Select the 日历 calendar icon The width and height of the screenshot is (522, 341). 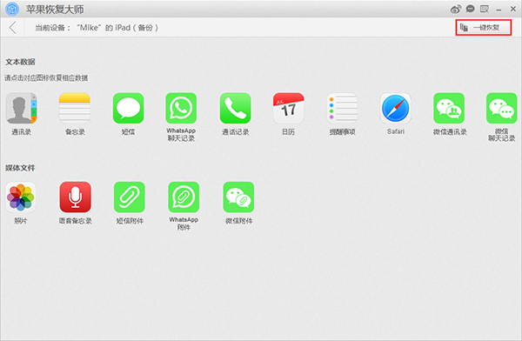288,108
